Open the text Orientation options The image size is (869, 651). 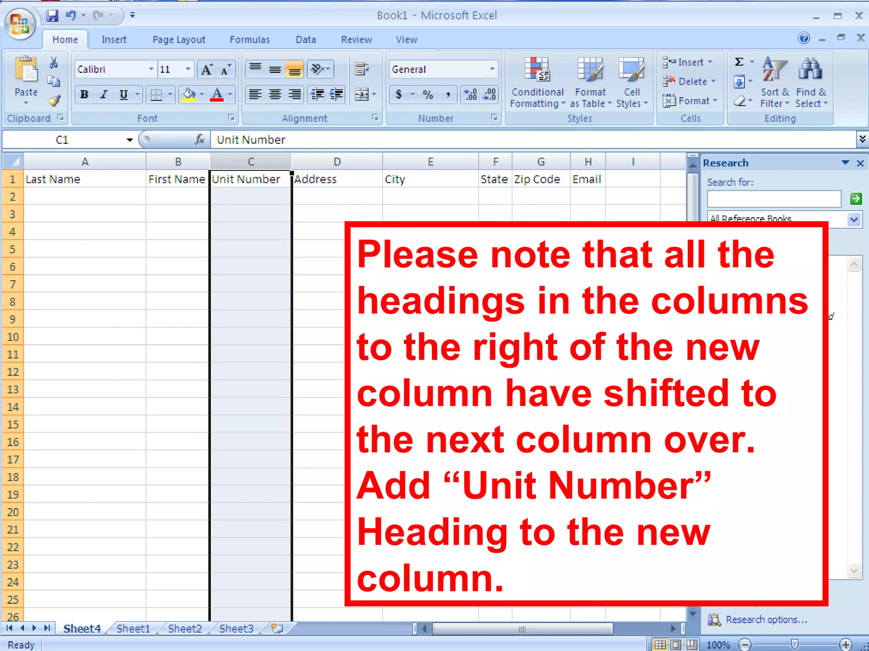(320, 69)
